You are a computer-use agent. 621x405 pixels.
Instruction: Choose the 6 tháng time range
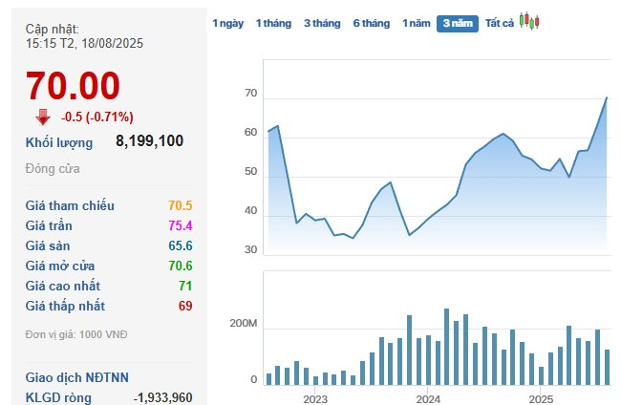[x=371, y=23]
